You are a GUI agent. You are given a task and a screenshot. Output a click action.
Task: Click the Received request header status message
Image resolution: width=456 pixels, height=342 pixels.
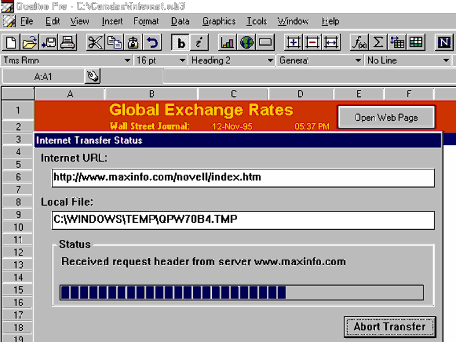[x=203, y=262]
